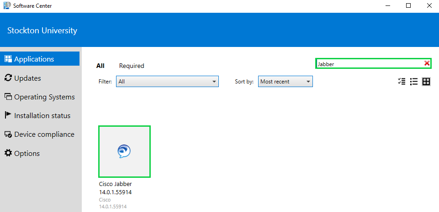Switch to the All tab
The width and height of the screenshot is (439, 212).
[100, 66]
